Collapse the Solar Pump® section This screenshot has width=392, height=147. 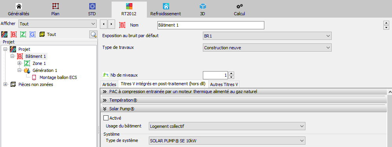pyautogui.click(x=244, y=109)
